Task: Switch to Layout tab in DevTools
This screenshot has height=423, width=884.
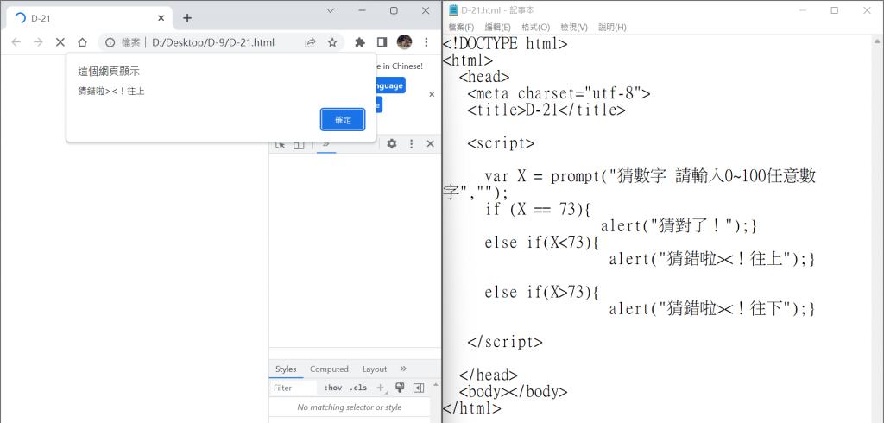Action: (x=375, y=369)
